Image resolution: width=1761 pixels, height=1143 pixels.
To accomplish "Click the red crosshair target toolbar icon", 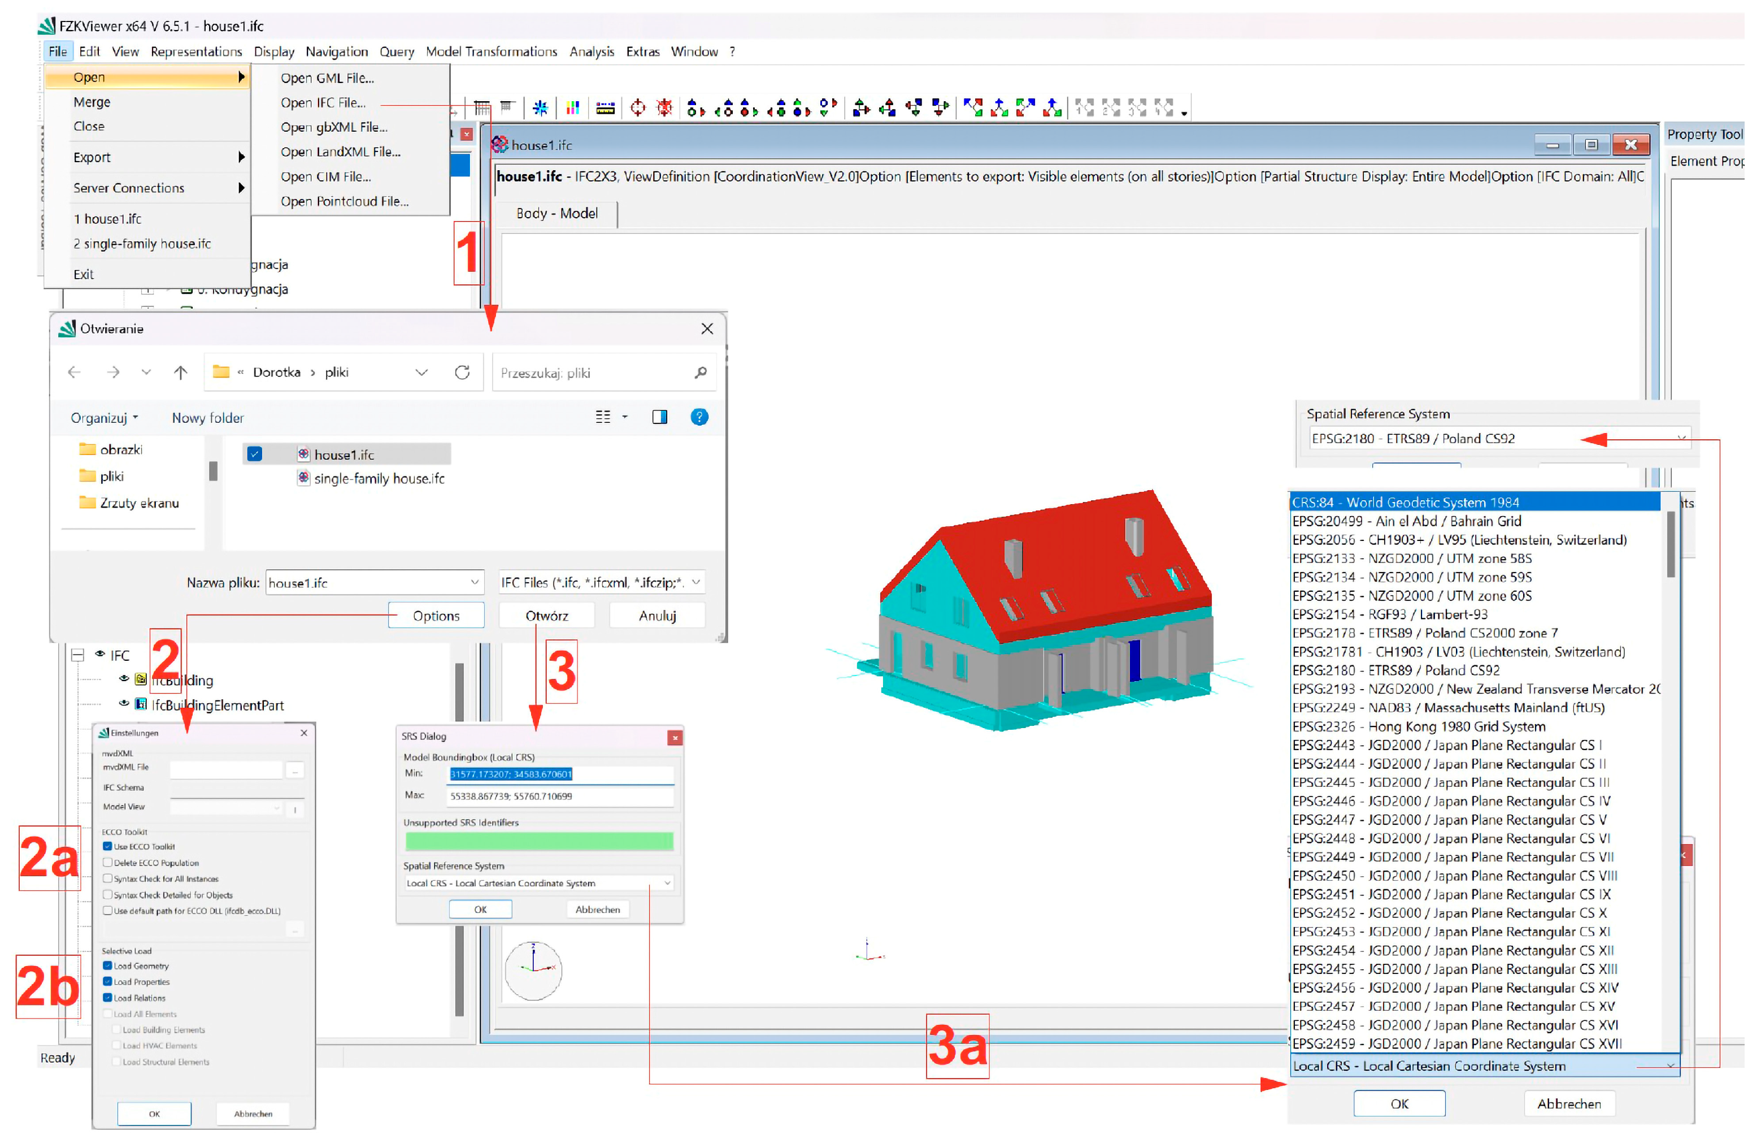I will 637,108.
